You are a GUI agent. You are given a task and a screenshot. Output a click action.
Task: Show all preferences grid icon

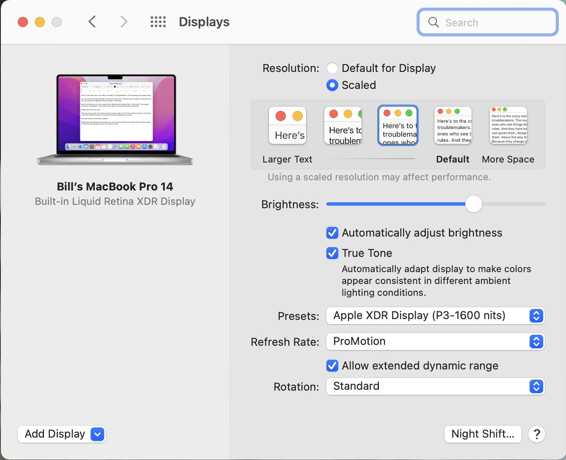(x=158, y=22)
